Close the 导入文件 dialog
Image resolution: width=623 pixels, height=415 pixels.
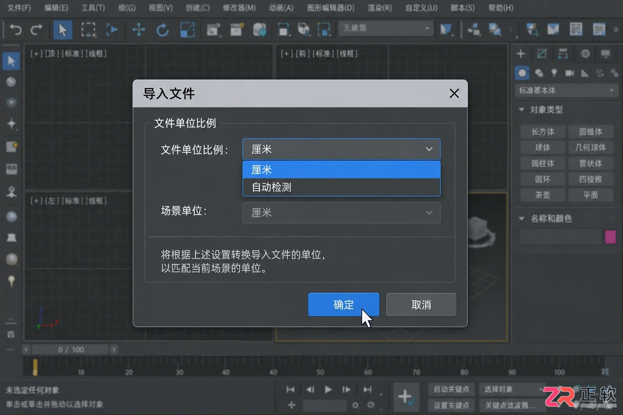tap(454, 93)
